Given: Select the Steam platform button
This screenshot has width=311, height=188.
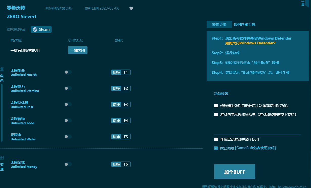Looking at the screenshot, I should pos(41,29).
